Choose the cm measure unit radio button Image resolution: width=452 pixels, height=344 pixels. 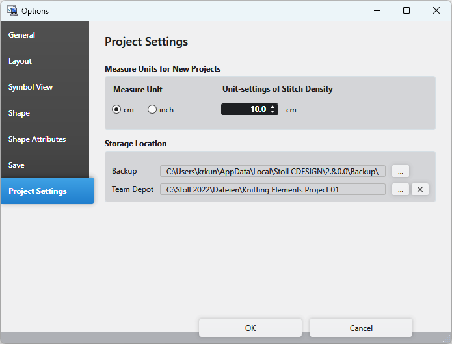117,110
